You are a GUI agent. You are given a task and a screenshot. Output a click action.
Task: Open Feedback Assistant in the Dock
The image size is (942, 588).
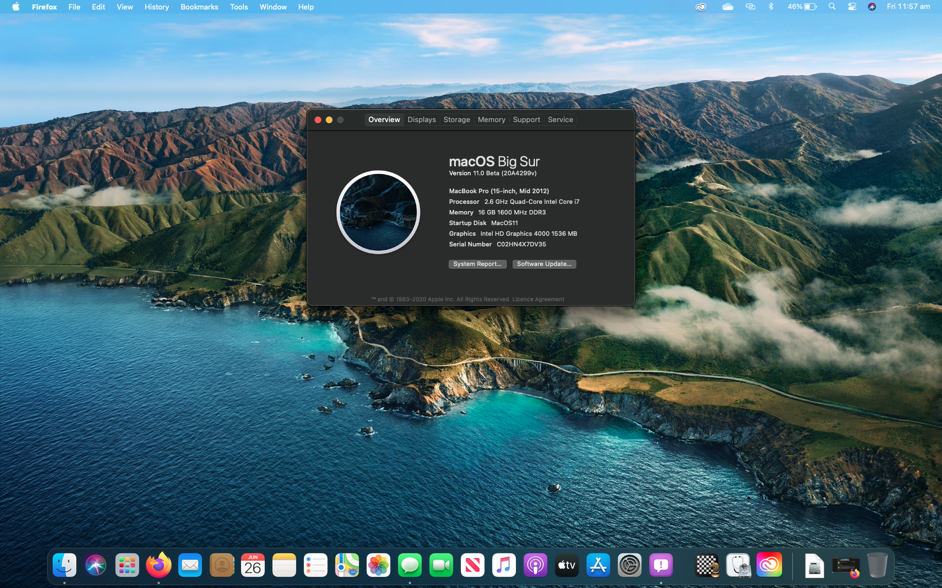click(661, 566)
